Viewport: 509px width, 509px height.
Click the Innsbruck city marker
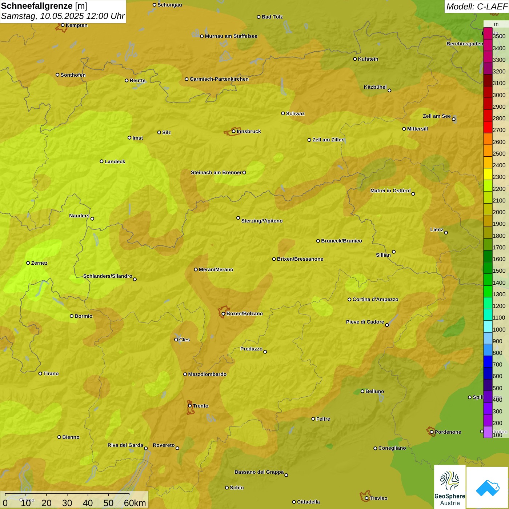[234, 131]
